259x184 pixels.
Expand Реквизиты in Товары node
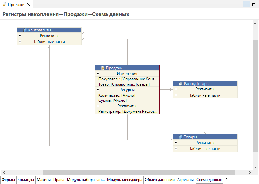tap(176, 143)
